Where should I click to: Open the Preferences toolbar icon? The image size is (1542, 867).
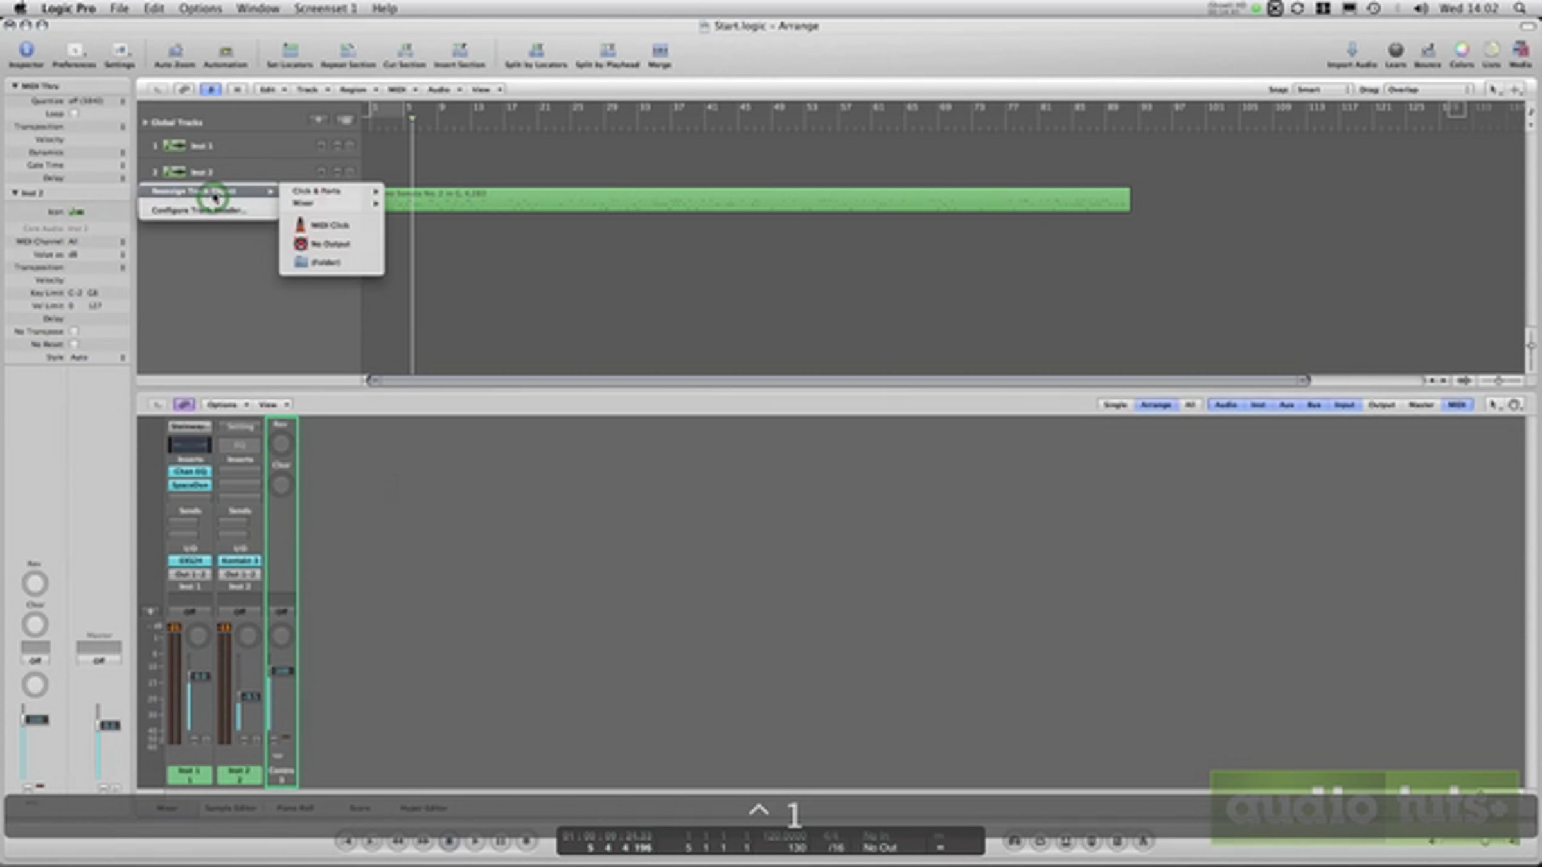pyautogui.click(x=74, y=55)
